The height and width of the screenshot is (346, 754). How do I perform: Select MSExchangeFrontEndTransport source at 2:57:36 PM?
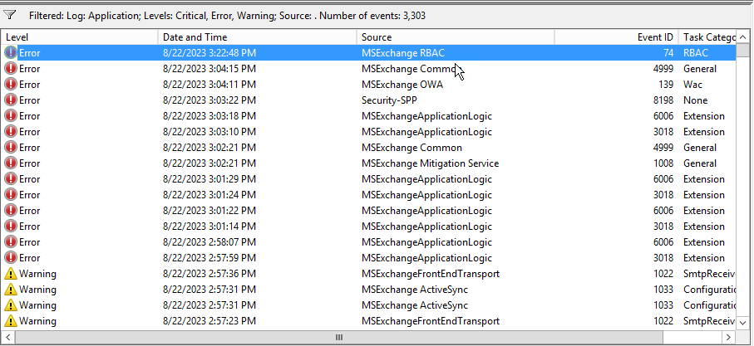point(431,274)
